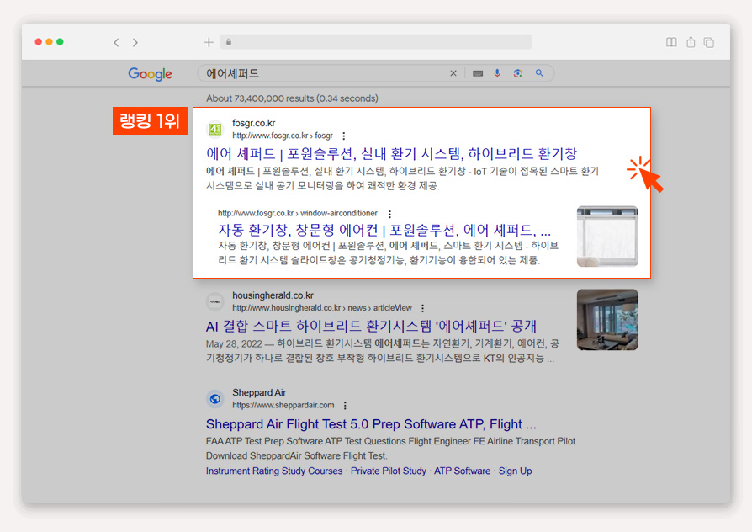Screen dimensions: 752x532
Task: Open the bookmarks book icon
Action: point(671,42)
